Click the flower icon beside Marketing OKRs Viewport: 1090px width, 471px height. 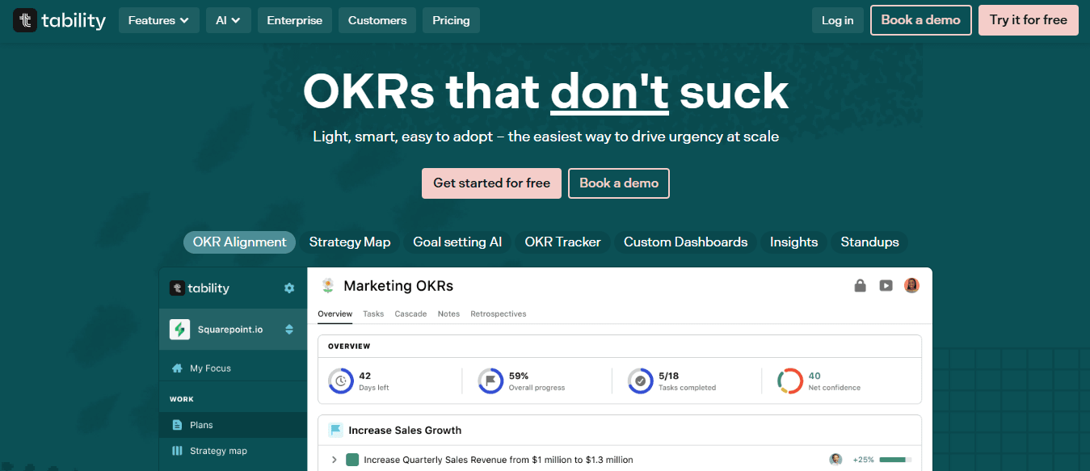[x=328, y=286]
